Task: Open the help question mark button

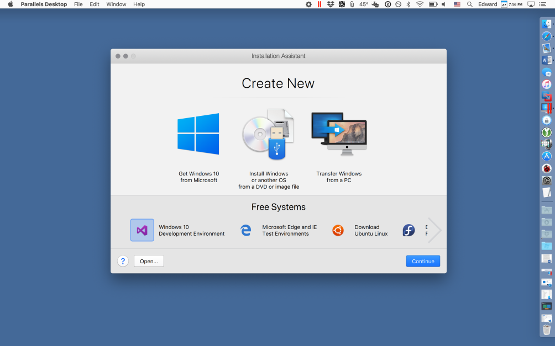Action: [123, 261]
